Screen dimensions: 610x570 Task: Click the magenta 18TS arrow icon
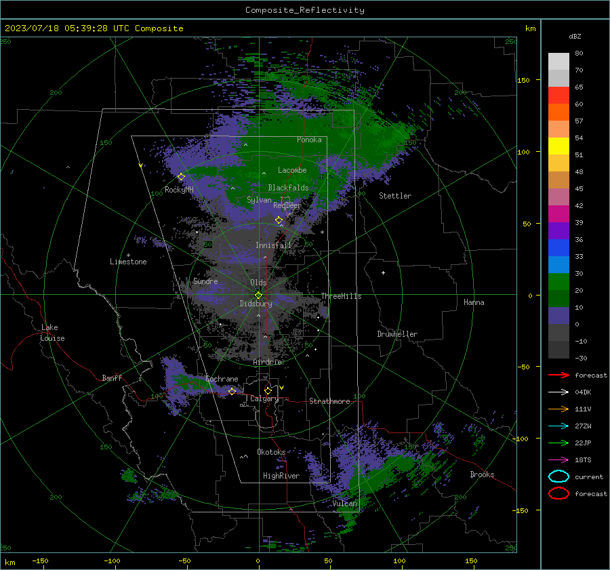(x=558, y=460)
